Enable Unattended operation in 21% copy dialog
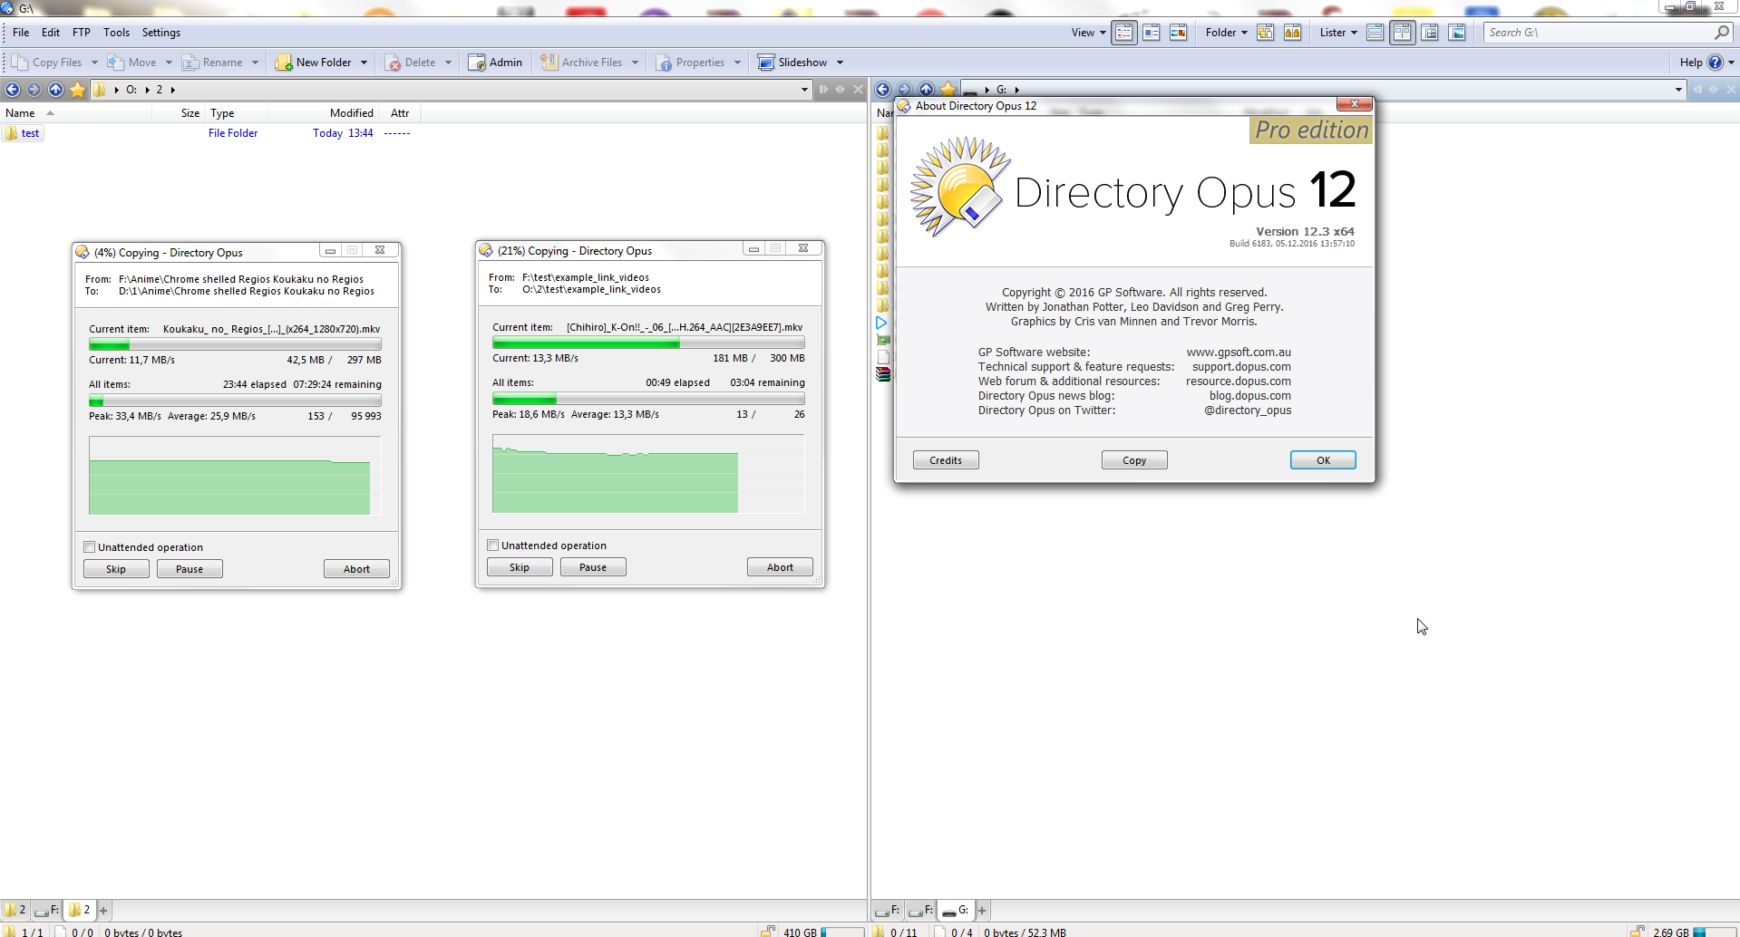 coord(493,546)
